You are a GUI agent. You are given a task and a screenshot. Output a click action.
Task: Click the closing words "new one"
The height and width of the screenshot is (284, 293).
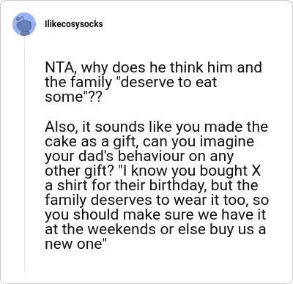pos(75,244)
